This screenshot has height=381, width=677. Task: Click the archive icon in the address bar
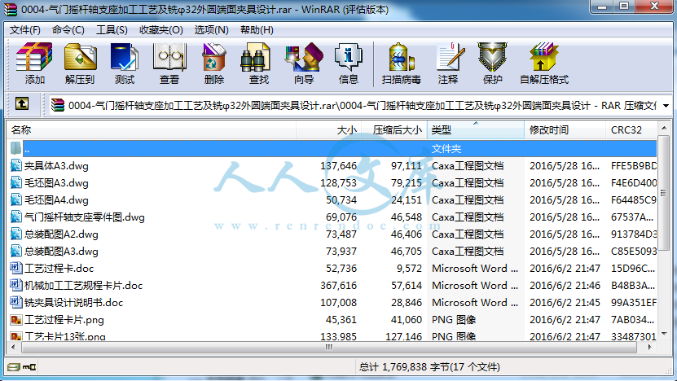tap(57, 105)
